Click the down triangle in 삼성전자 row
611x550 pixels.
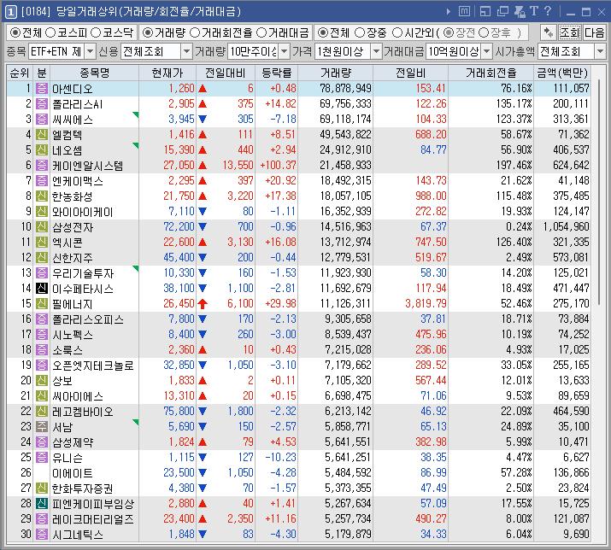[203, 226]
